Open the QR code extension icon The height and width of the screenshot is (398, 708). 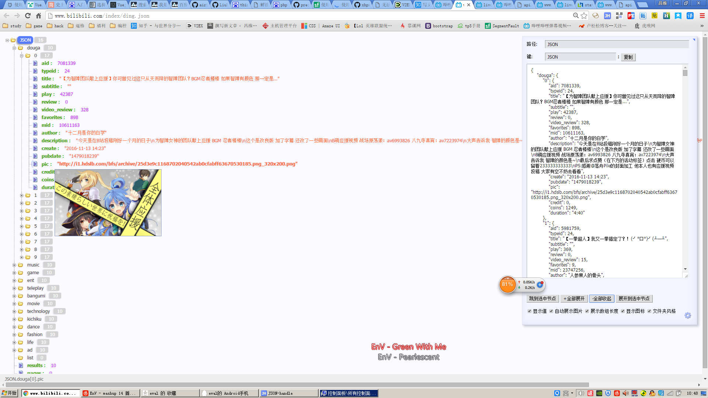click(x=619, y=16)
